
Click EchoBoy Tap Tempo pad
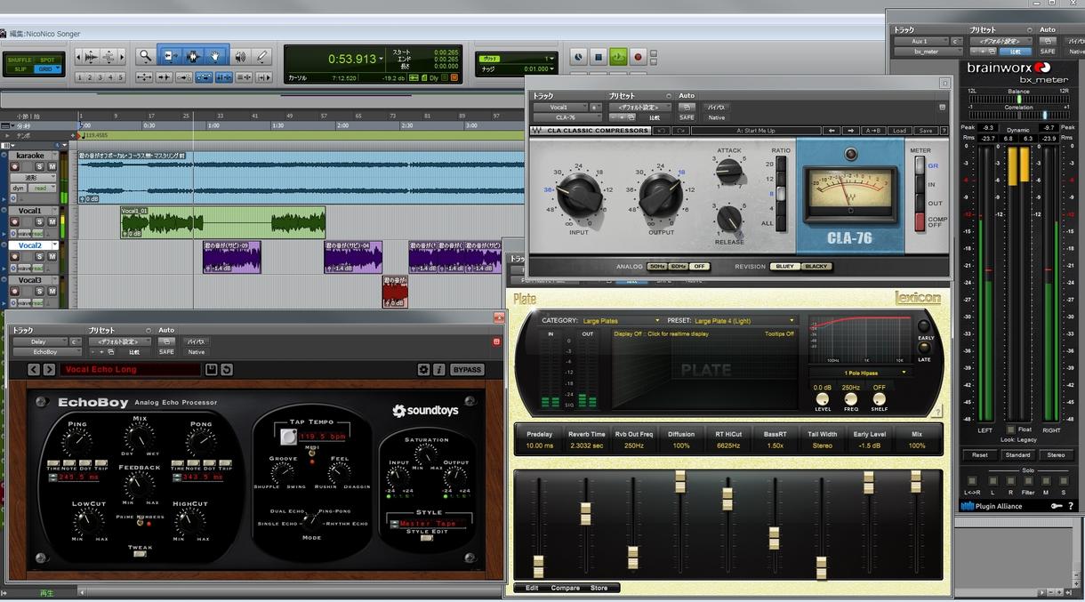click(x=289, y=437)
